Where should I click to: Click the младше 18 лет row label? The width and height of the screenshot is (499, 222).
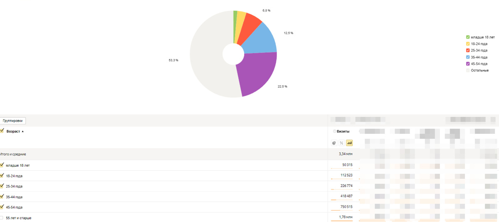coord(18,165)
